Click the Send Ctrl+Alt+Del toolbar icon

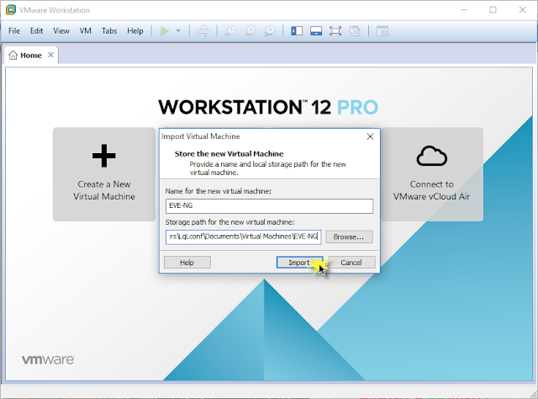click(203, 31)
